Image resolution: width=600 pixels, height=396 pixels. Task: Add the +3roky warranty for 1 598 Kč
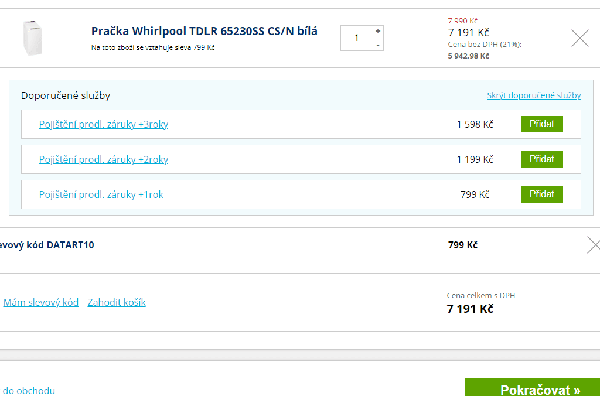tap(542, 124)
